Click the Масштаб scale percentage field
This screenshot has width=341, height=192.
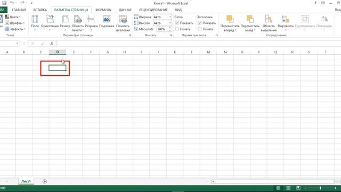162,29
